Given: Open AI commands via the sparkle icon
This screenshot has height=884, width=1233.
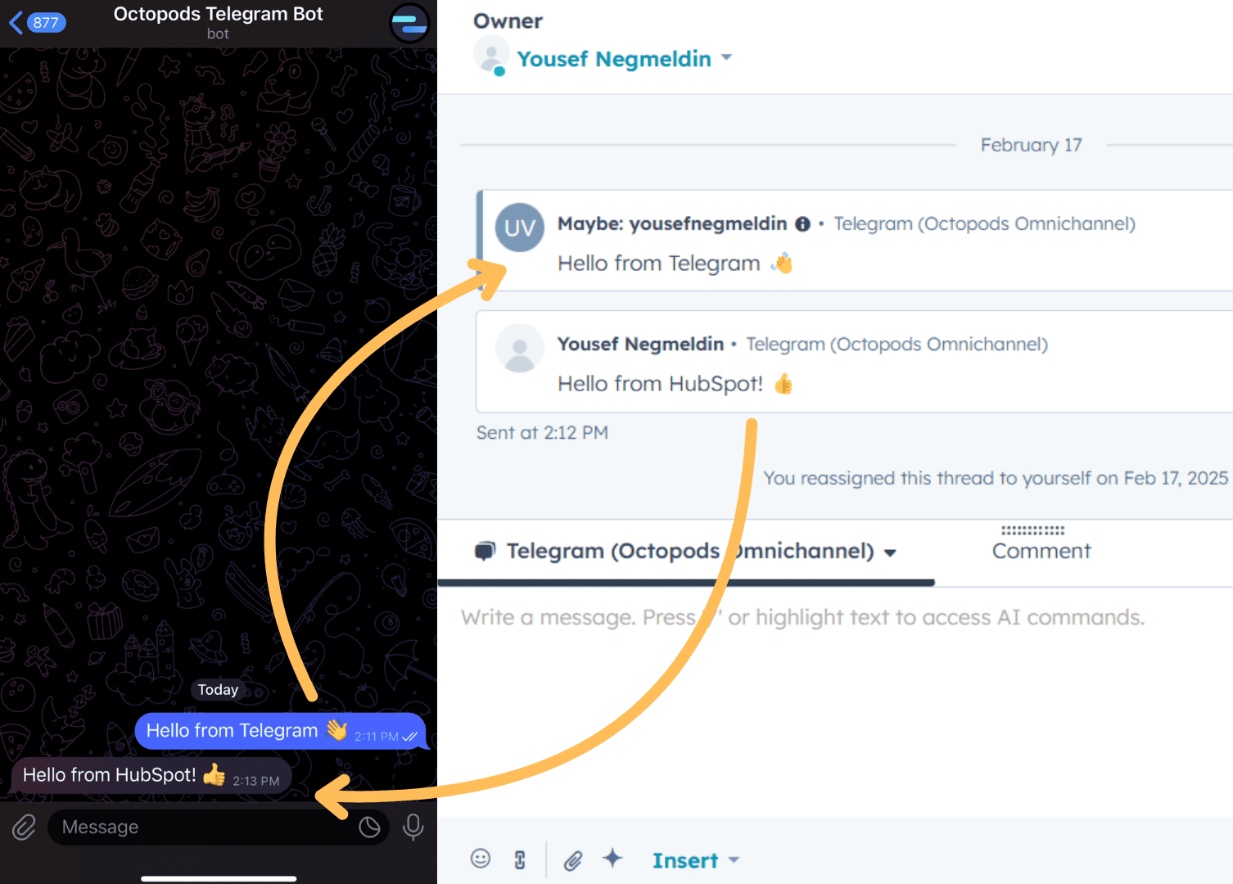Looking at the screenshot, I should pos(612,859).
